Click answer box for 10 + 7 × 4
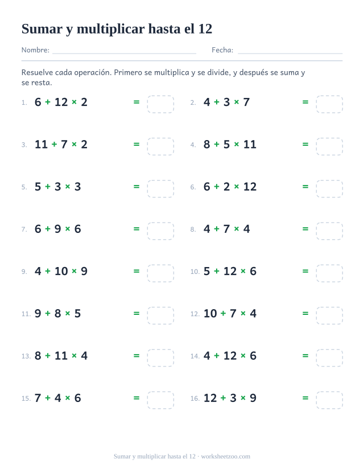The height and width of the screenshot is (472, 364). pyautogui.click(x=329, y=315)
